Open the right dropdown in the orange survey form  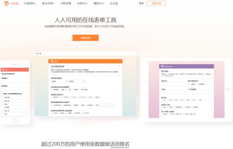pyautogui.click(x=77, y=81)
